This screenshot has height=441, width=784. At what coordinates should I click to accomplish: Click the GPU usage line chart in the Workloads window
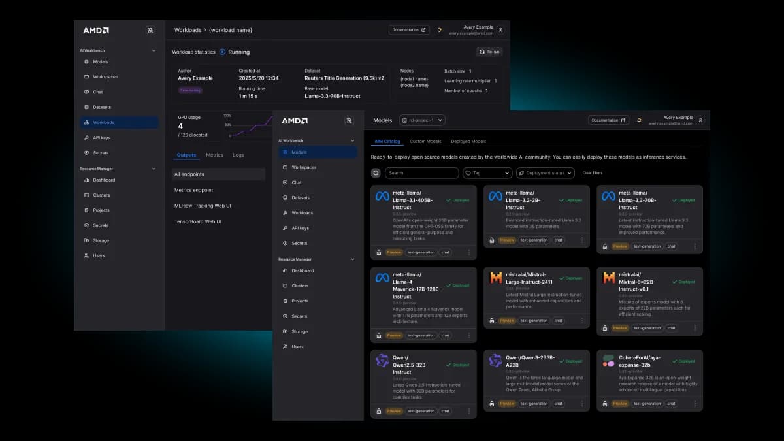click(253, 125)
